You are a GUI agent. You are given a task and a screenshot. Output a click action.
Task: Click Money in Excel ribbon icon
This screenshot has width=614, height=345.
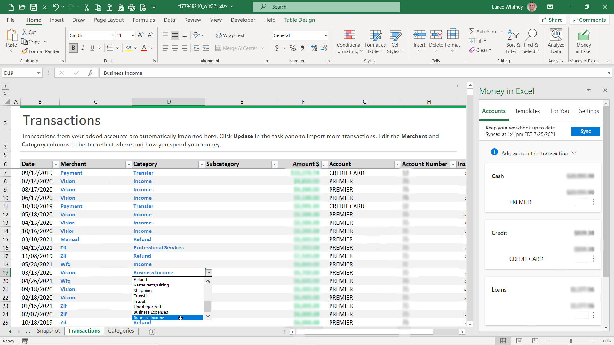[584, 35]
